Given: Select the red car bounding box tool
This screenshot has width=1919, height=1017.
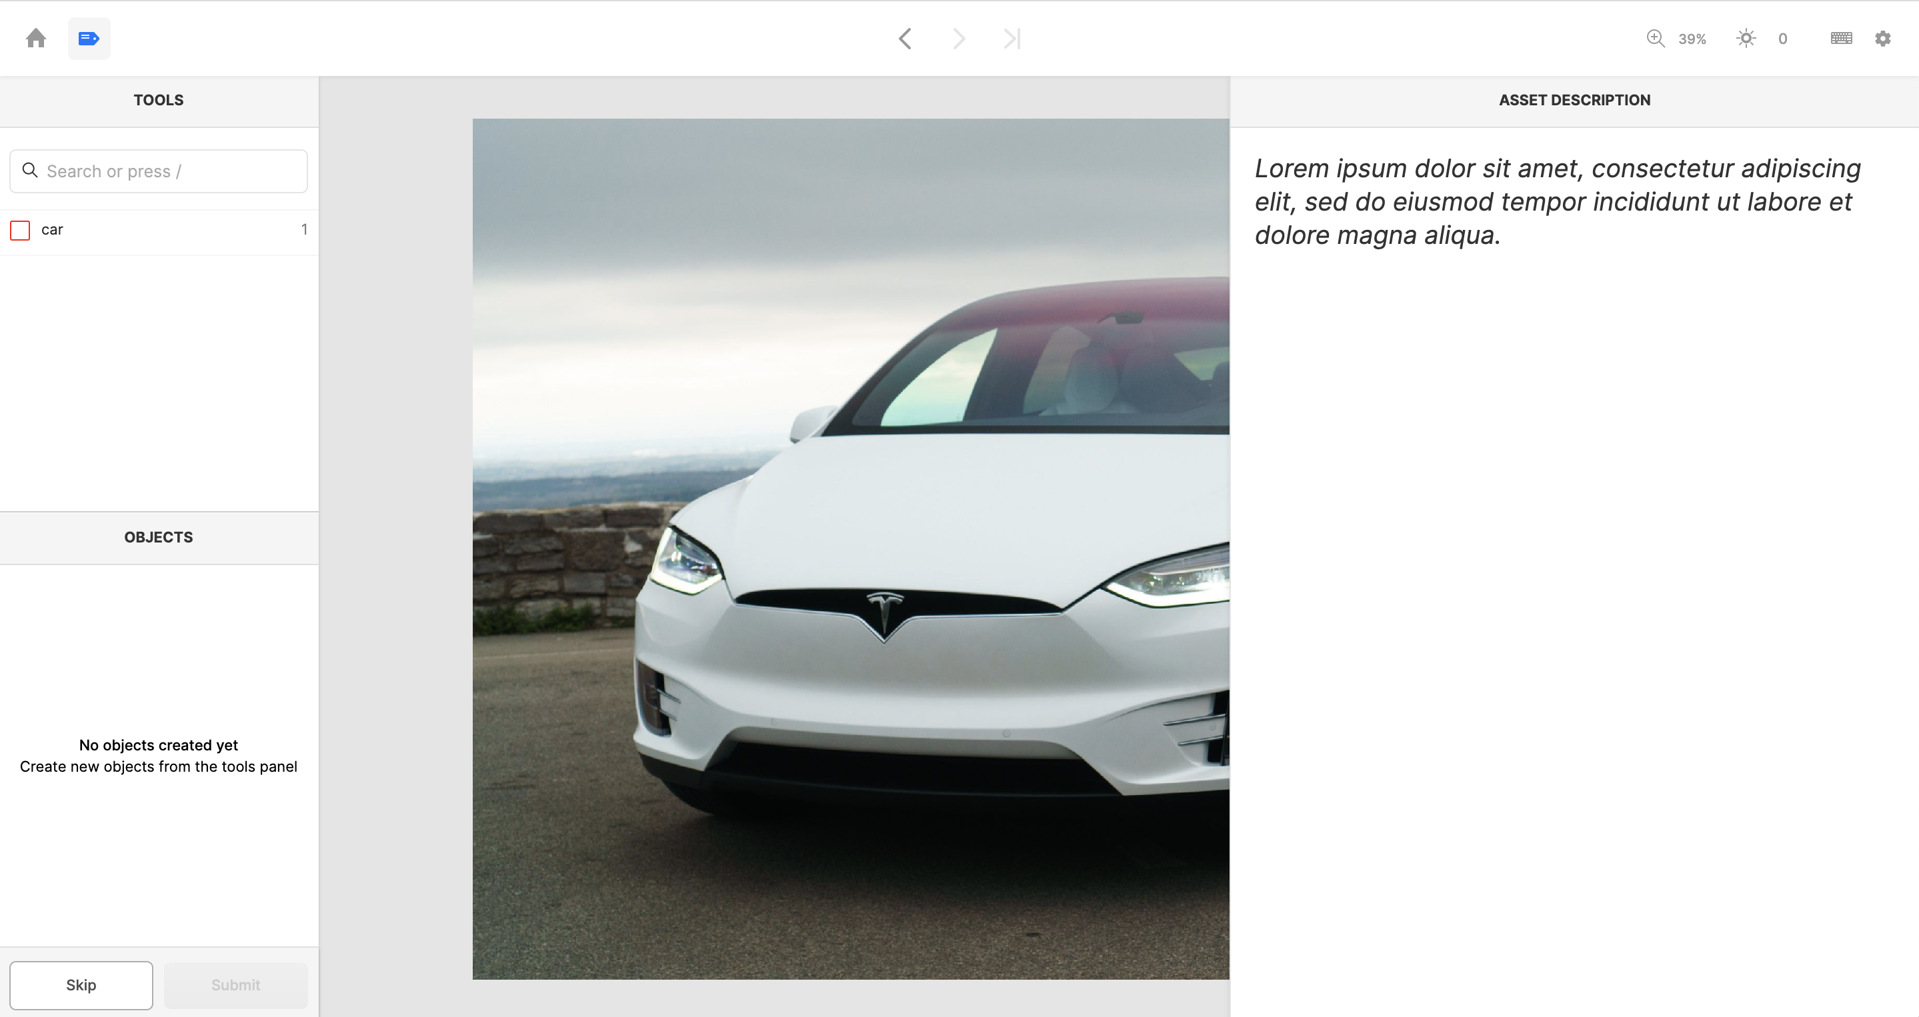Looking at the screenshot, I should click(x=20, y=230).
